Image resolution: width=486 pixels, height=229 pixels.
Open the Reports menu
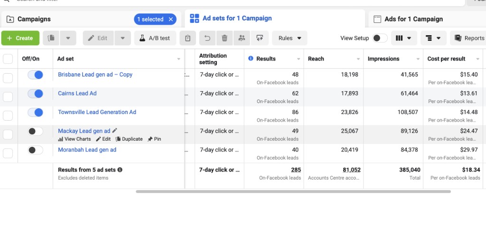point(468,38)
